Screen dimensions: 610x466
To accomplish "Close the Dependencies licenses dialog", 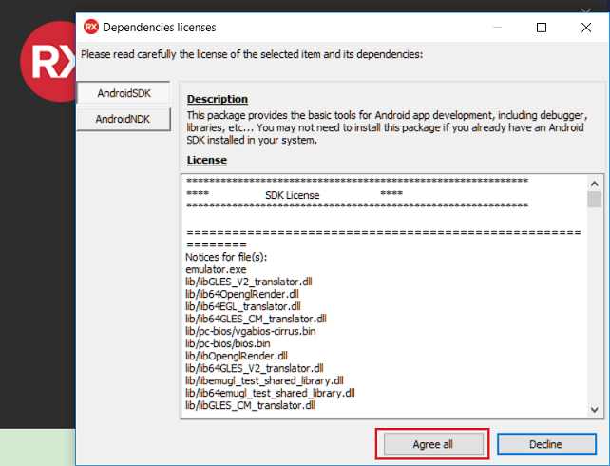I will pyautogui.click(x=586, y=28).
